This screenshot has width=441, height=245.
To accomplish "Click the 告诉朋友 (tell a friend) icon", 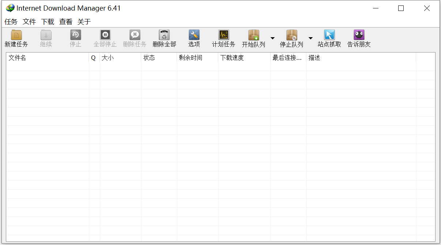I will 359,35.
